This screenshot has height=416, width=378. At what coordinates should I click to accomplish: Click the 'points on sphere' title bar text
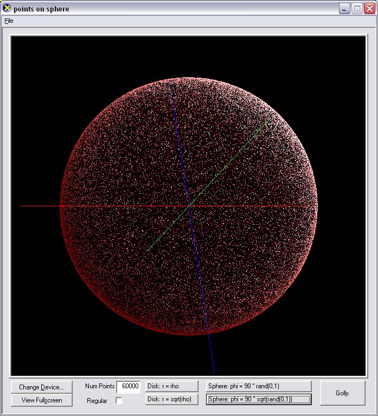41,9
